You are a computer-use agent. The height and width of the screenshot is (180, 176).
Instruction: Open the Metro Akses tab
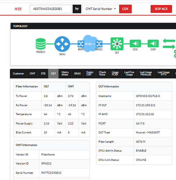click(65, 73)
